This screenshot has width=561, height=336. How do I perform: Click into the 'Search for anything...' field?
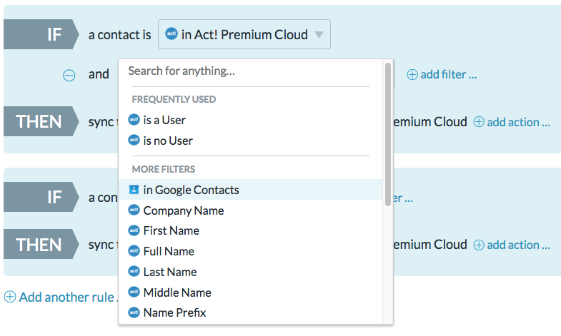[x=250, y=71]
